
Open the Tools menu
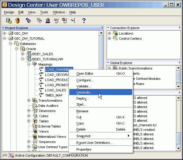pos(44,12)
